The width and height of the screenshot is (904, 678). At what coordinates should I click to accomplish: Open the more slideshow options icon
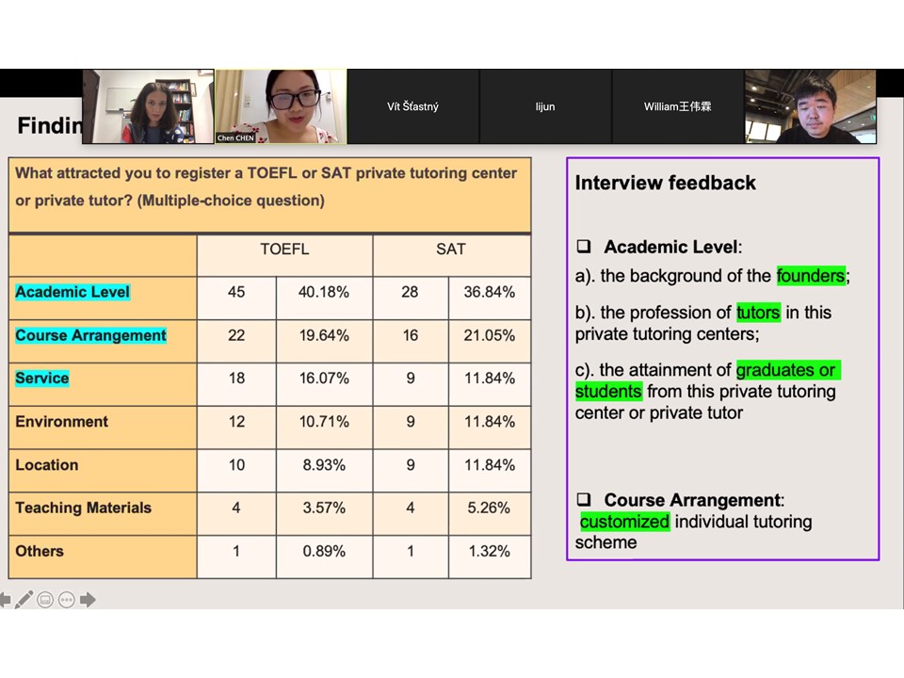click(67, 600)
